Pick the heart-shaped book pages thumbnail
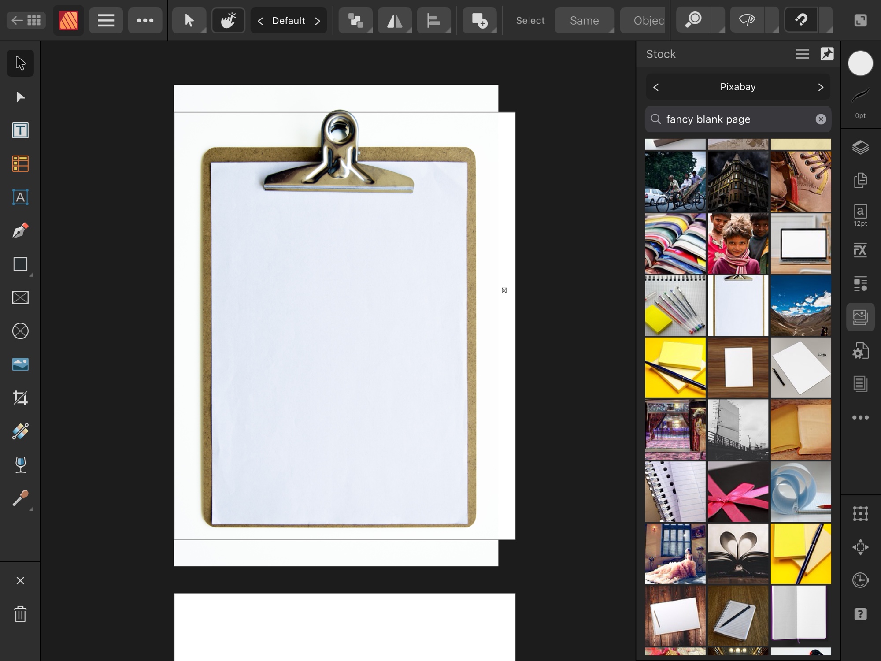Image resolution: width=881 pixels, height=661 pixels. coord(738,554)
